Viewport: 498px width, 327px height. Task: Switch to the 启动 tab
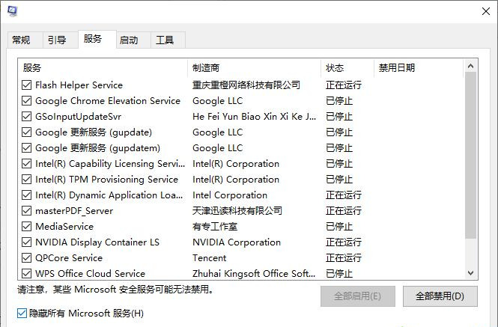[x=129, y=40]
